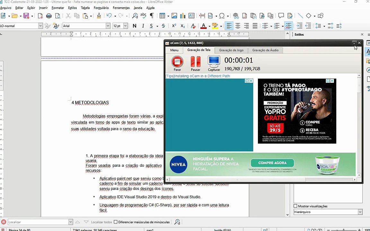The image size is (370, 231).
Task: Open the Tabela menu
Action: (85, 8)
